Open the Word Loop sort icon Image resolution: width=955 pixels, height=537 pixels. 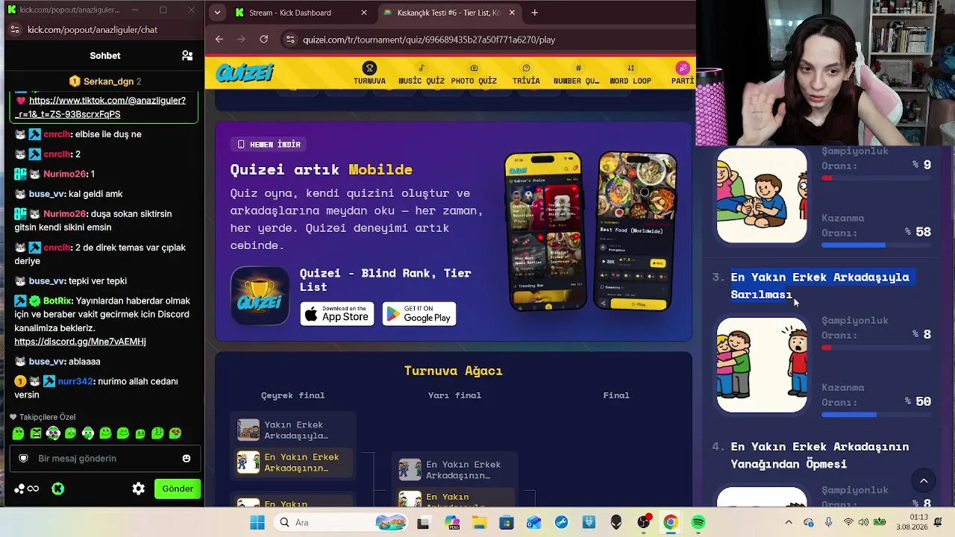[x=630, y=68]
